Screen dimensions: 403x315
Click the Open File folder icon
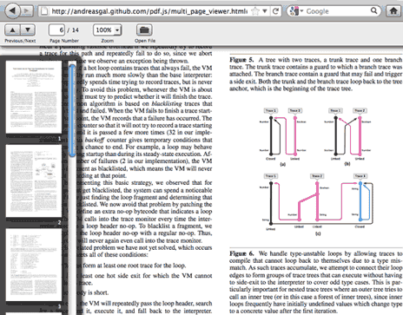[144, 30]
